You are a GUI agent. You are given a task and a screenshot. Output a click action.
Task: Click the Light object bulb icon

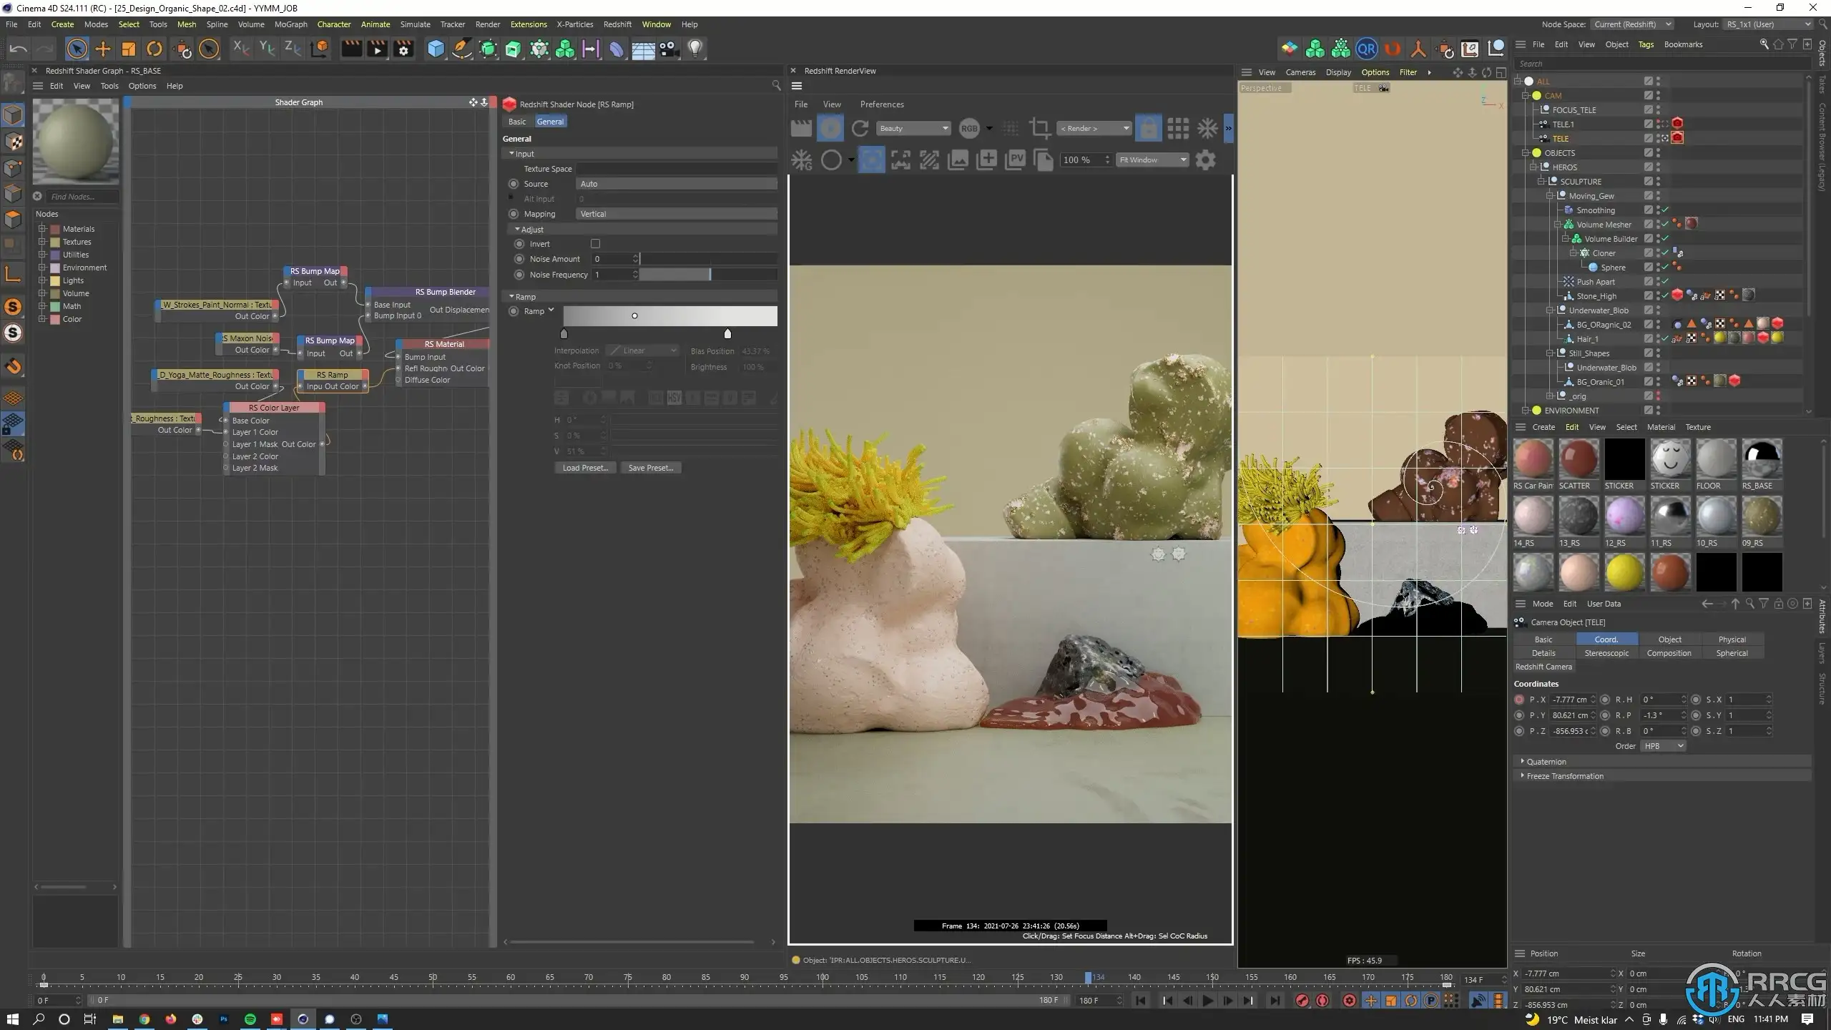click(x=695, y=49)
